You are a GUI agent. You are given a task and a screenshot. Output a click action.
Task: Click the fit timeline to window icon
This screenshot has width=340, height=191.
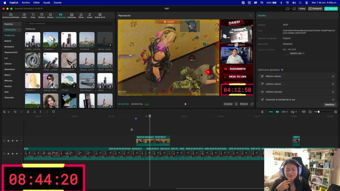(304, 112)
